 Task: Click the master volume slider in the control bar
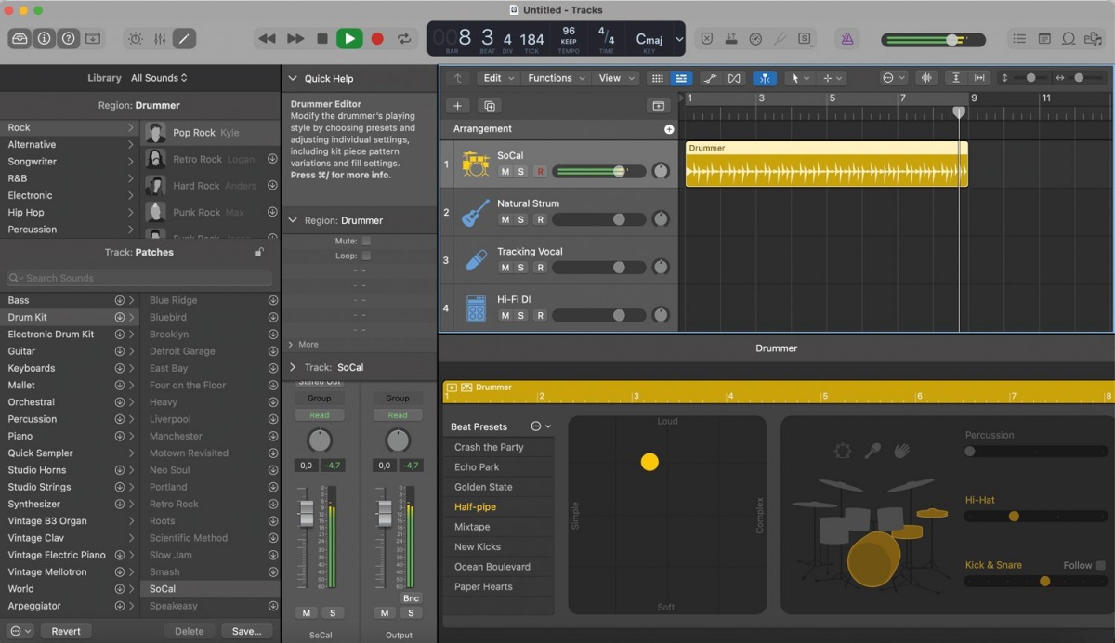tap(934, 40)
